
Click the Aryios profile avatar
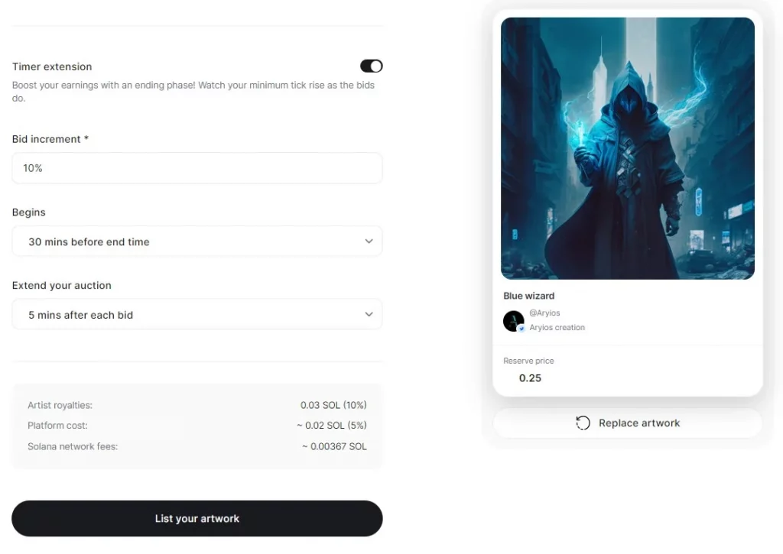tap(513, 321)
